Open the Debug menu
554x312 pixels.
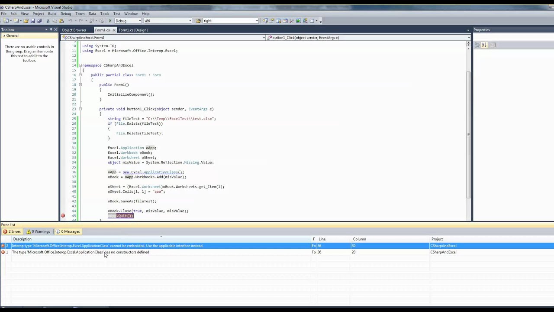tap(66, 14)
